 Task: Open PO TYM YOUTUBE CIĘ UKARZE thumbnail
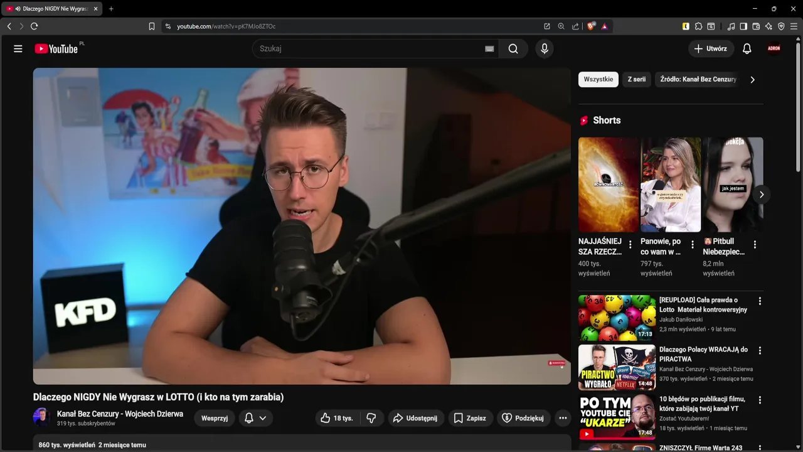click(617, 417)
